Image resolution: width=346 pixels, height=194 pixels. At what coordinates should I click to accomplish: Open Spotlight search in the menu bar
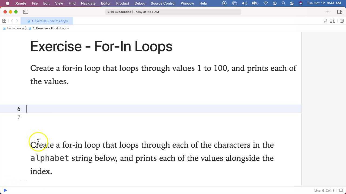pos(283,3)
